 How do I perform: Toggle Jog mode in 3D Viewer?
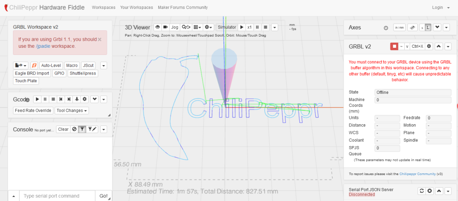click(x=175, y=27)
